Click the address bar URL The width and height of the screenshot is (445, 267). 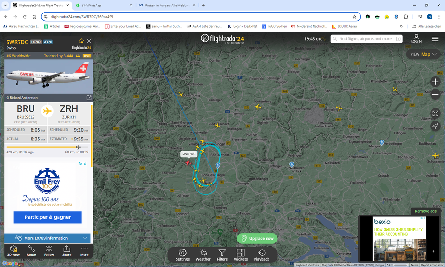(x=82, y=17)
